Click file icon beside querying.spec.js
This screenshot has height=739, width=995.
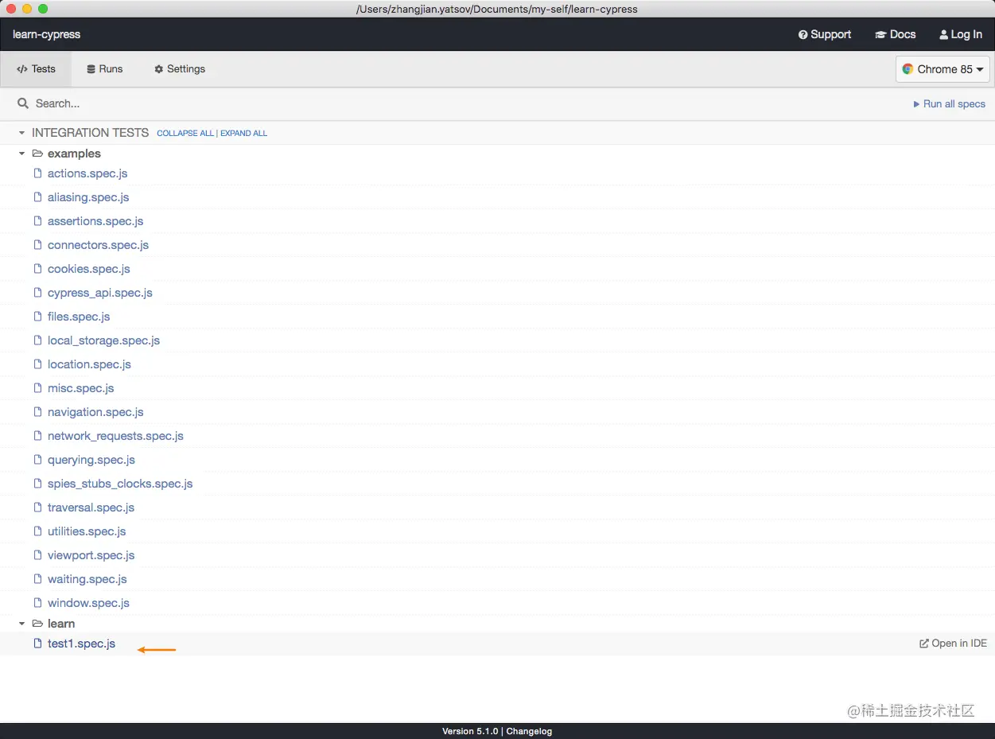coord(37,460)
